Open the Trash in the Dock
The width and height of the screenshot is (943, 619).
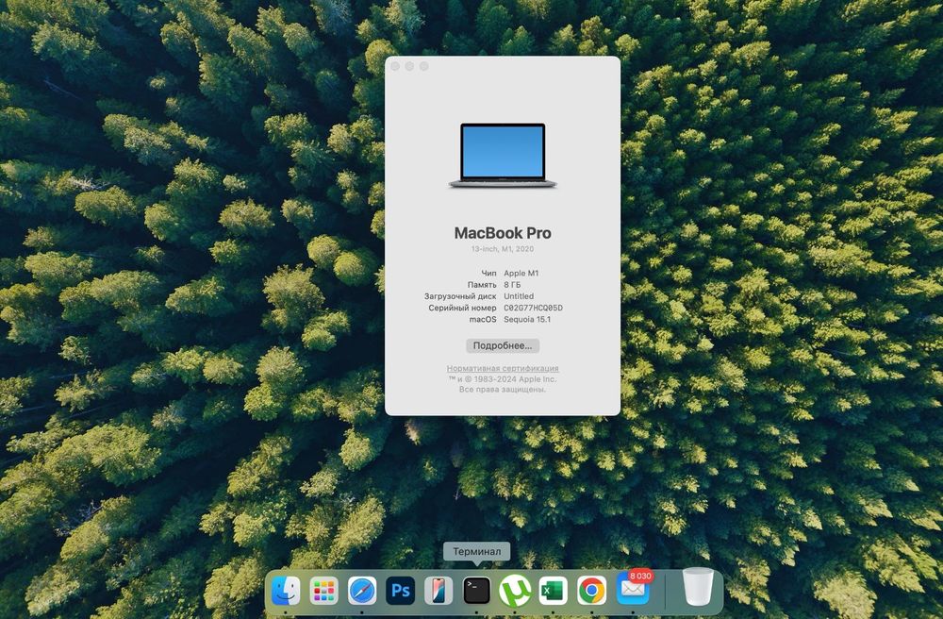[698, 587]
